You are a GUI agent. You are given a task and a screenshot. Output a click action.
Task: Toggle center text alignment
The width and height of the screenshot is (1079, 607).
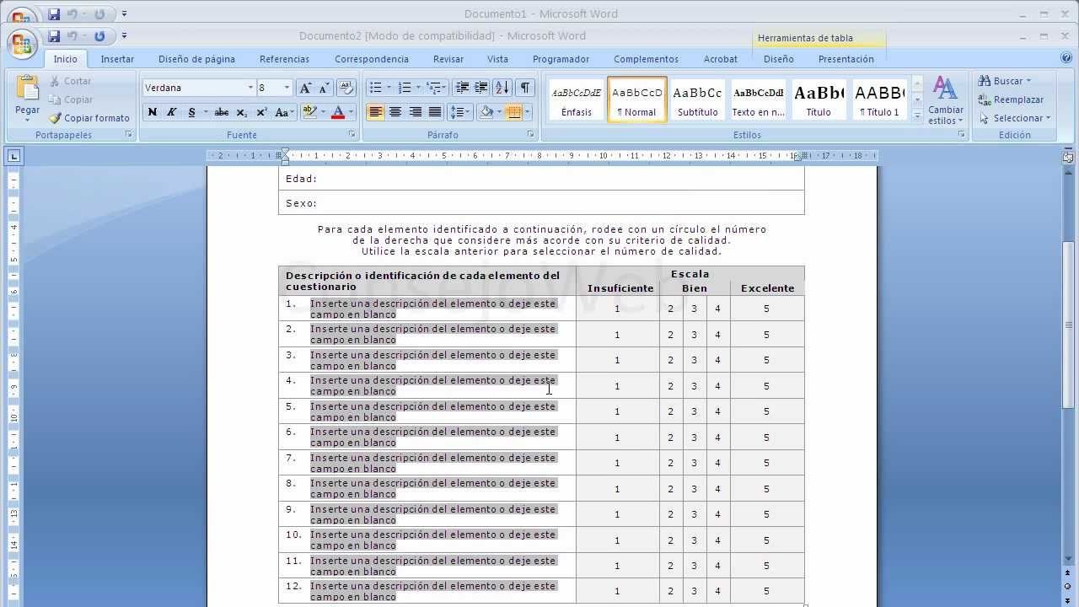[x=395, y=112]
